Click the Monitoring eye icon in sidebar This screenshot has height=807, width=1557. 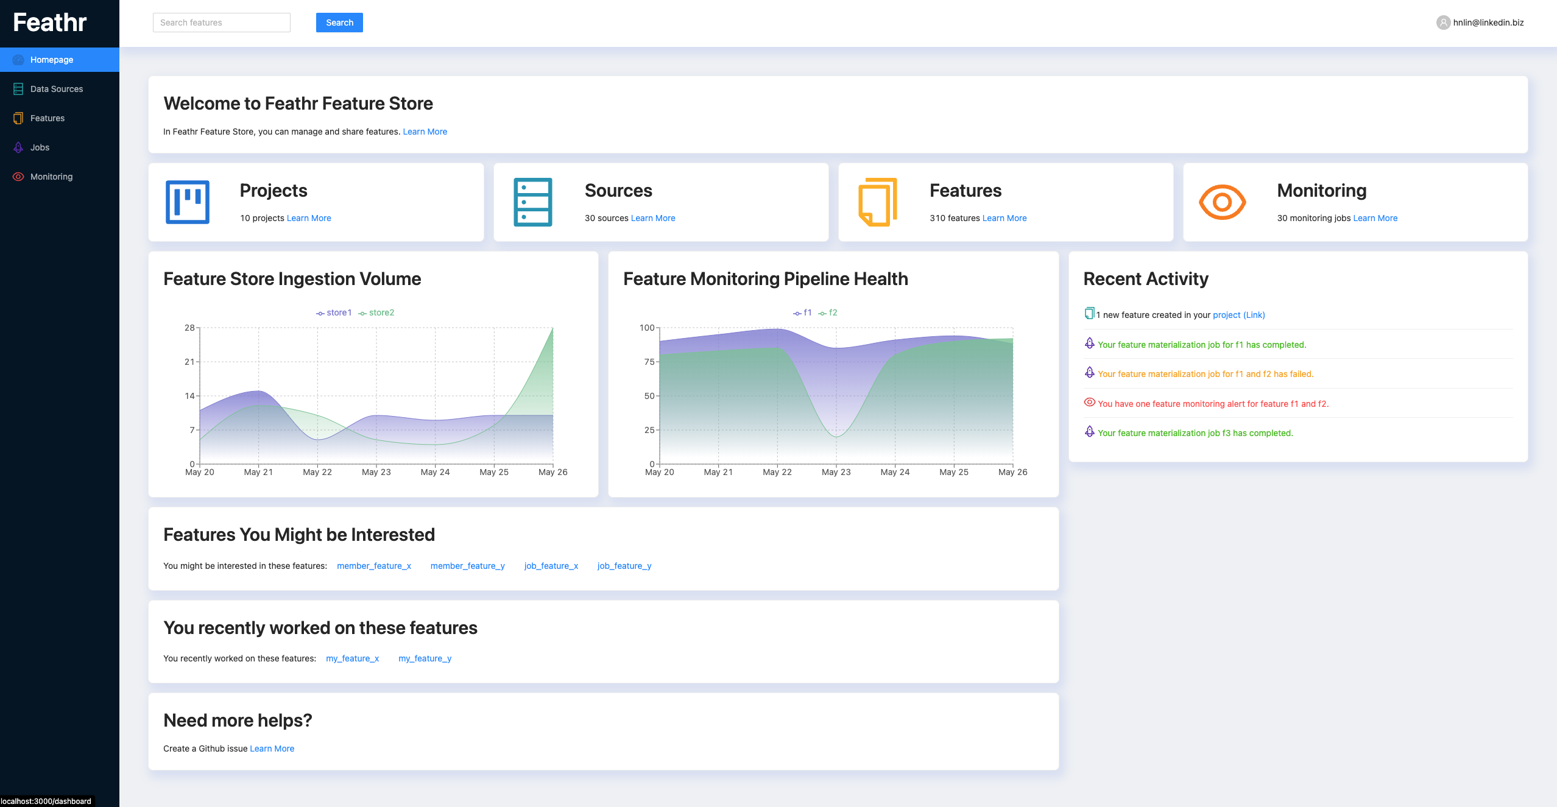pos(18,177)
